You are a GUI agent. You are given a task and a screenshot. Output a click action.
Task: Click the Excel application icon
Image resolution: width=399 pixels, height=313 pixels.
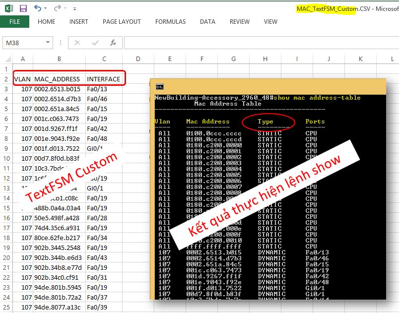point(9,8)
